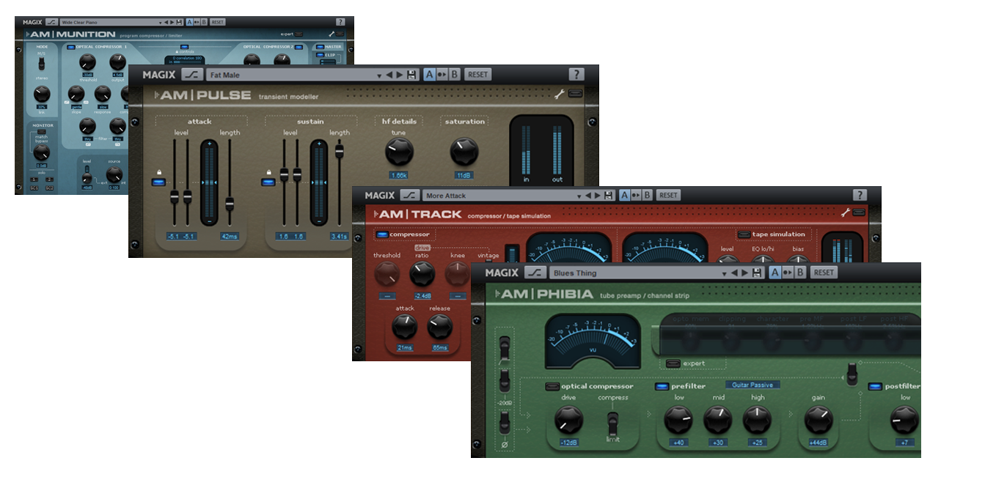Image resolution: width=985 pixels, height=499 pixels.
Task: Click the attack level lock icon in AM|Pulse
Action: coord(158,171)
